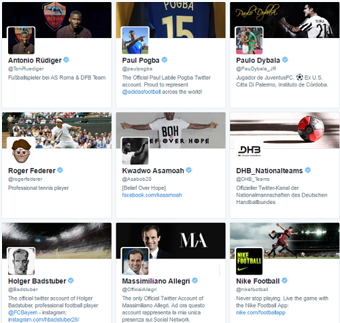Open the @ToniRuediger handle
This screenshot has height=323, width=340.
pos(26,69)
